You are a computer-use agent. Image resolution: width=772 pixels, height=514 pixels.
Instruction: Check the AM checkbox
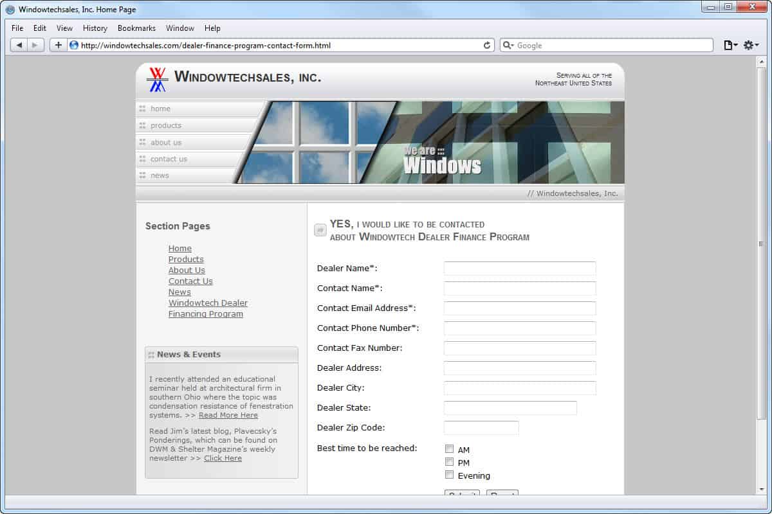pyautogui.click(x=450, y=449)
